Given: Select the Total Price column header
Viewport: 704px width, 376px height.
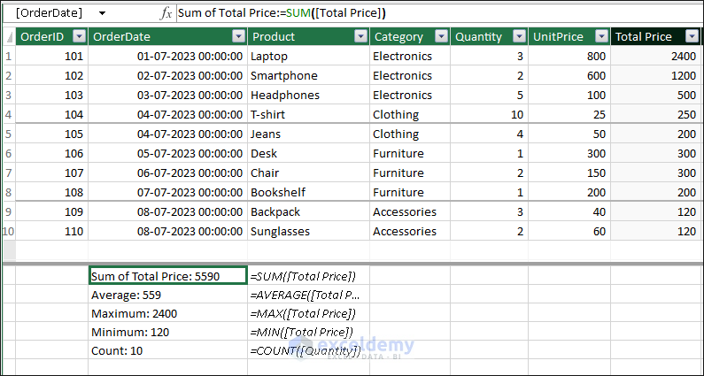Looking at the screenshot, I should 644,36.
